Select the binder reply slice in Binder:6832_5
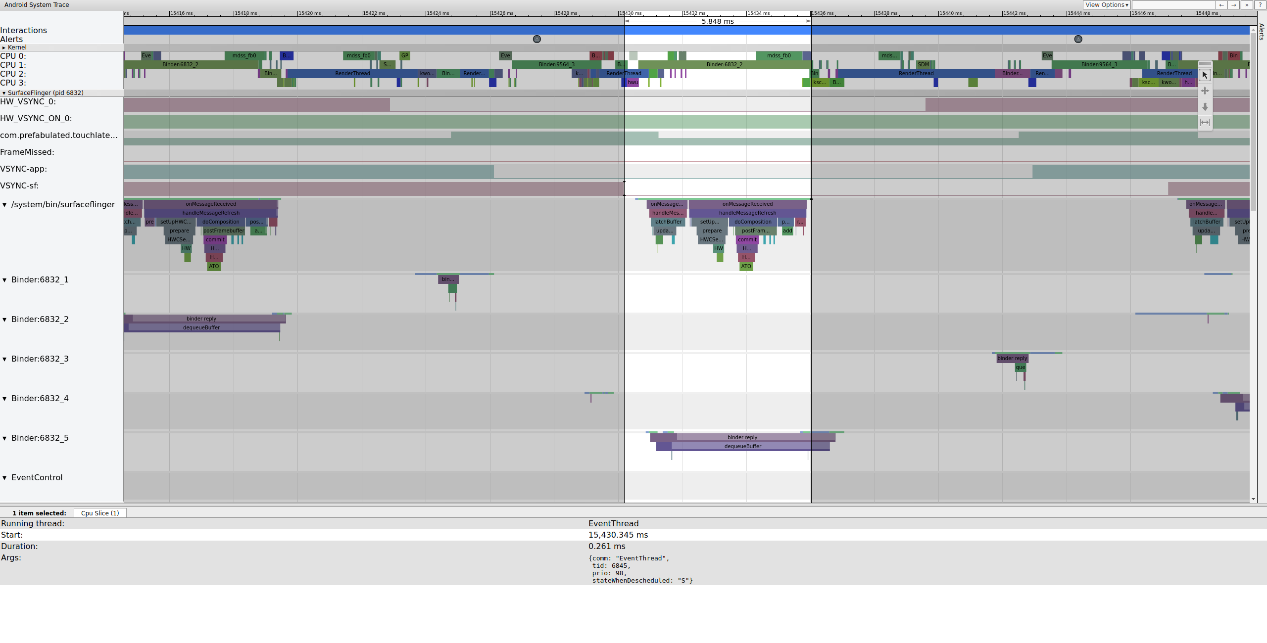Screen dimensions: 1267x643 [742, 437]
